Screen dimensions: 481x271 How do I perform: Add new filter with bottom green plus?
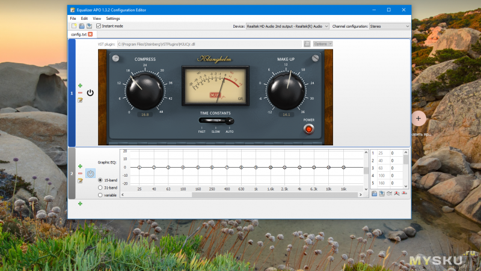click(80, 204)
